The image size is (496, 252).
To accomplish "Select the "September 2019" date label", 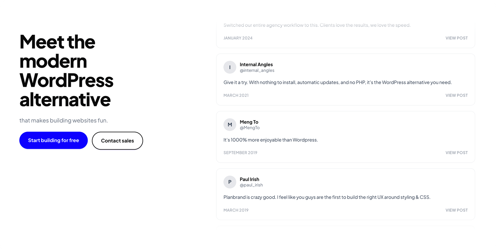I will [x=240, y=153].
